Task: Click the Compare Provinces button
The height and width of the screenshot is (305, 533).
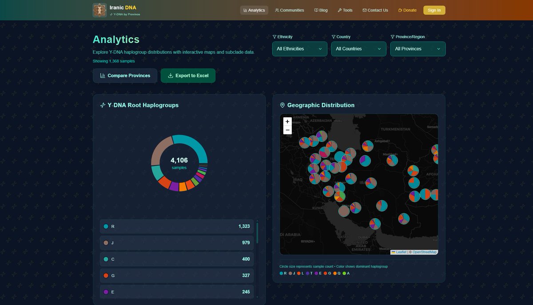Action: [x=125, y=76]
